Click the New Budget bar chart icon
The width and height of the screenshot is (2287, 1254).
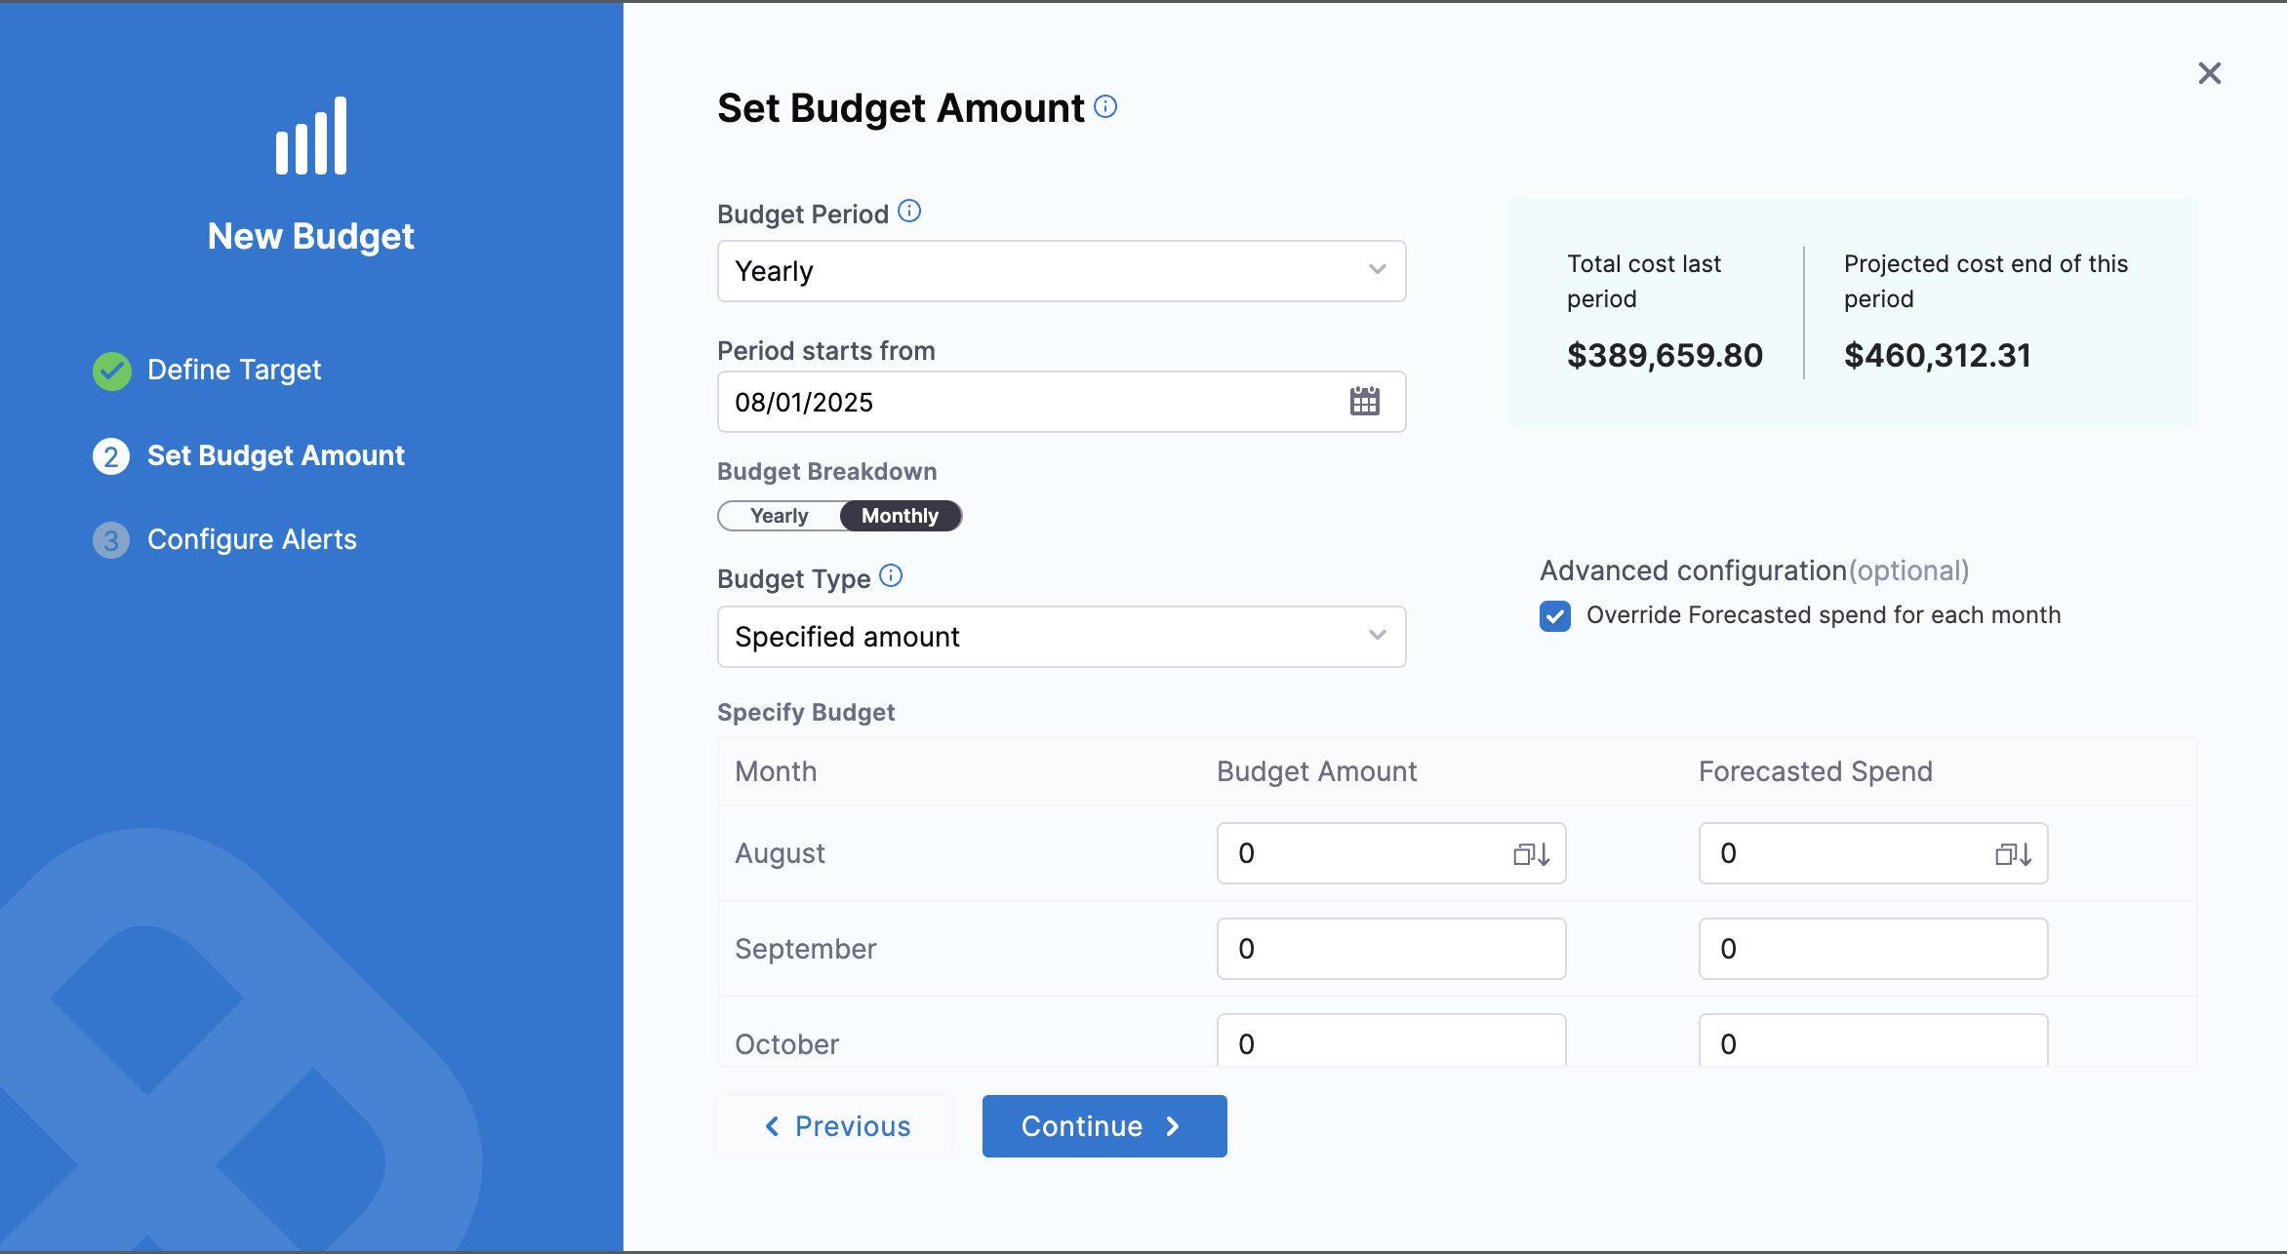311,137
